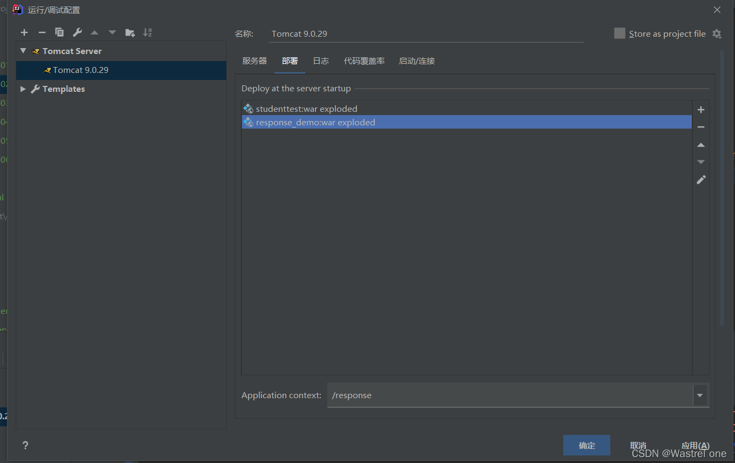Image resolution: width=735 pixels, height=463 pixels.
Task: Remove selected deployment artifact with minus
Action: coord(701,127)
